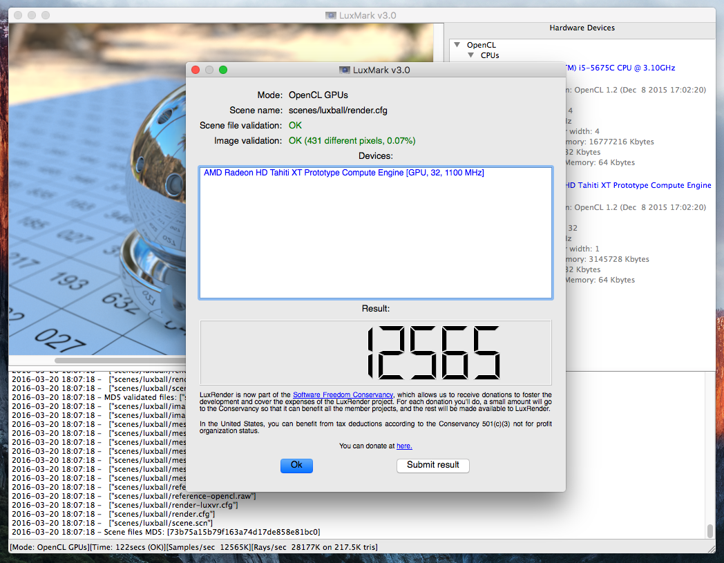This screenshot has width=724, height=563.
Task: Click 'Image validation' OK result text
Action: point(352,141)
